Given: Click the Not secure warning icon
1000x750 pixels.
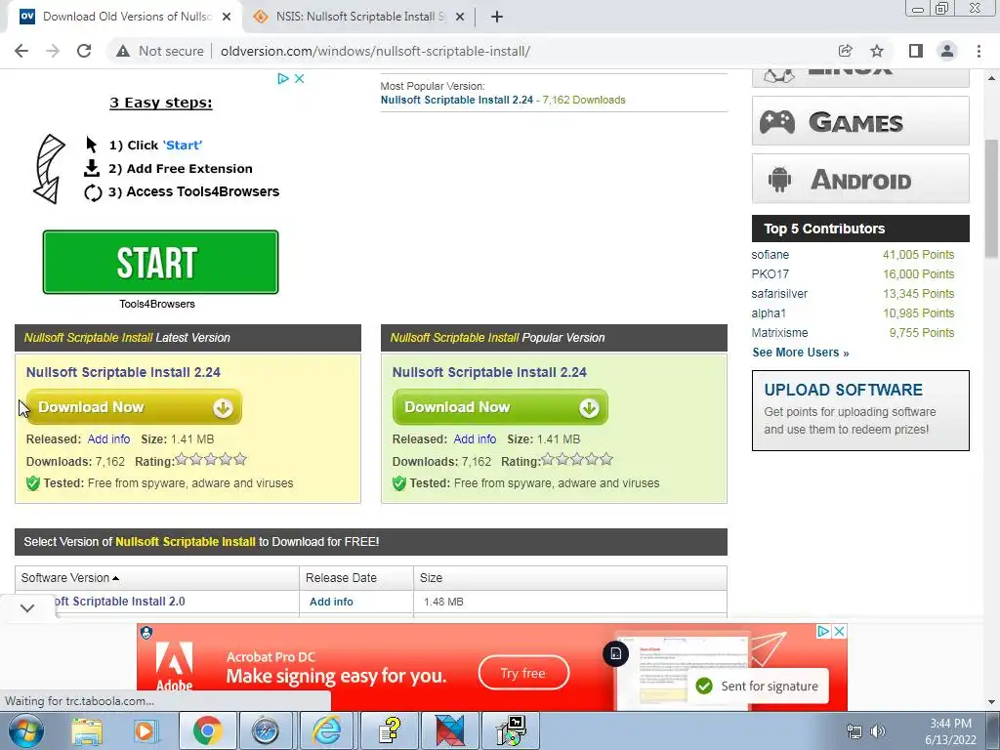Looking at the screenshot, I should click(123, 51).
